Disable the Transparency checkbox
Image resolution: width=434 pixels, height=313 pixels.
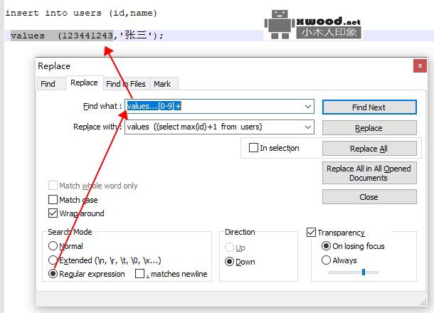(311, 233)
